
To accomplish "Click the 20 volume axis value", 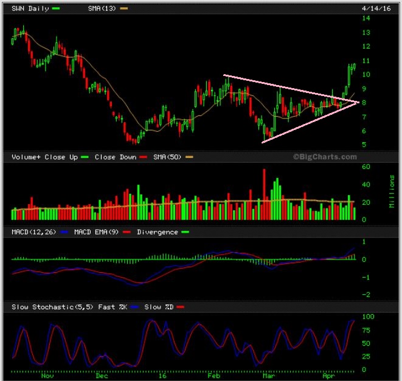I will tap(366, 202).
